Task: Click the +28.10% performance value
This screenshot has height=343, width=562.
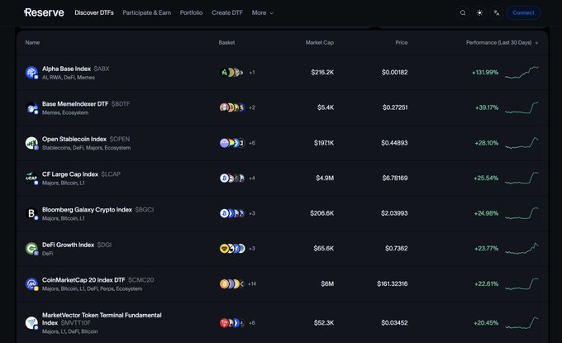Action: (x=486, y=143)
